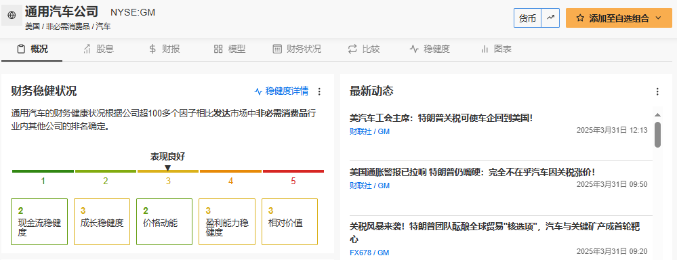This screenshot has width=677, height=260.
Task: Click timestamp 2025年3月31日 09:20
Action: point(612,251)
